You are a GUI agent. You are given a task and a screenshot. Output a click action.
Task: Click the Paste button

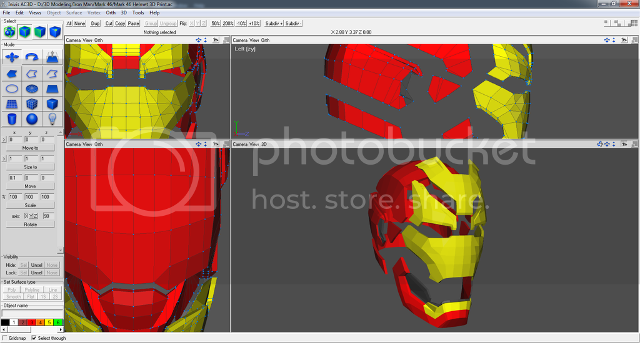134,23
